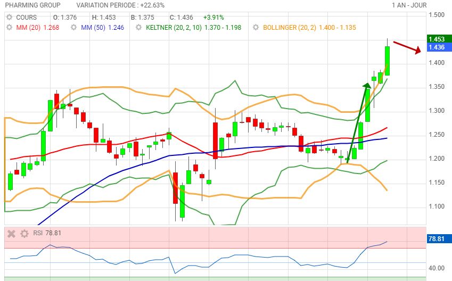The image size is (452, 281).
Task: Open MM (20) indicator settings gear
Action: point(9,27)
